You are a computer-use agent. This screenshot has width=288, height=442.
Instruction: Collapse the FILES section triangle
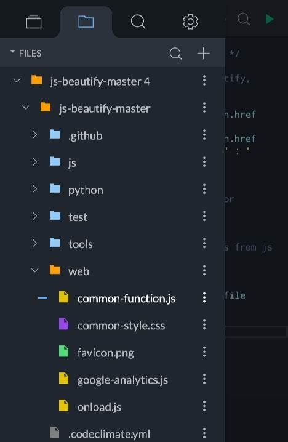point(12,52)
